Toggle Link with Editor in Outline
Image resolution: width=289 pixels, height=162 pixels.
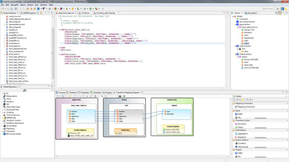280,13
